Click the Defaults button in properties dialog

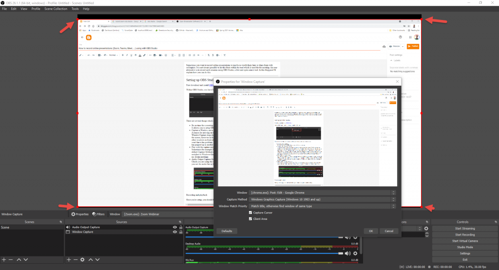tap(227, 231)
